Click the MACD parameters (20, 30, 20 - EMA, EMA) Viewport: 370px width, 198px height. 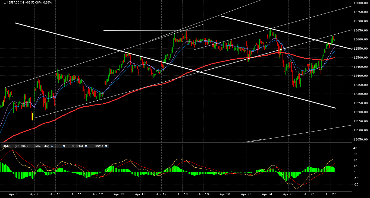(32, 146)
